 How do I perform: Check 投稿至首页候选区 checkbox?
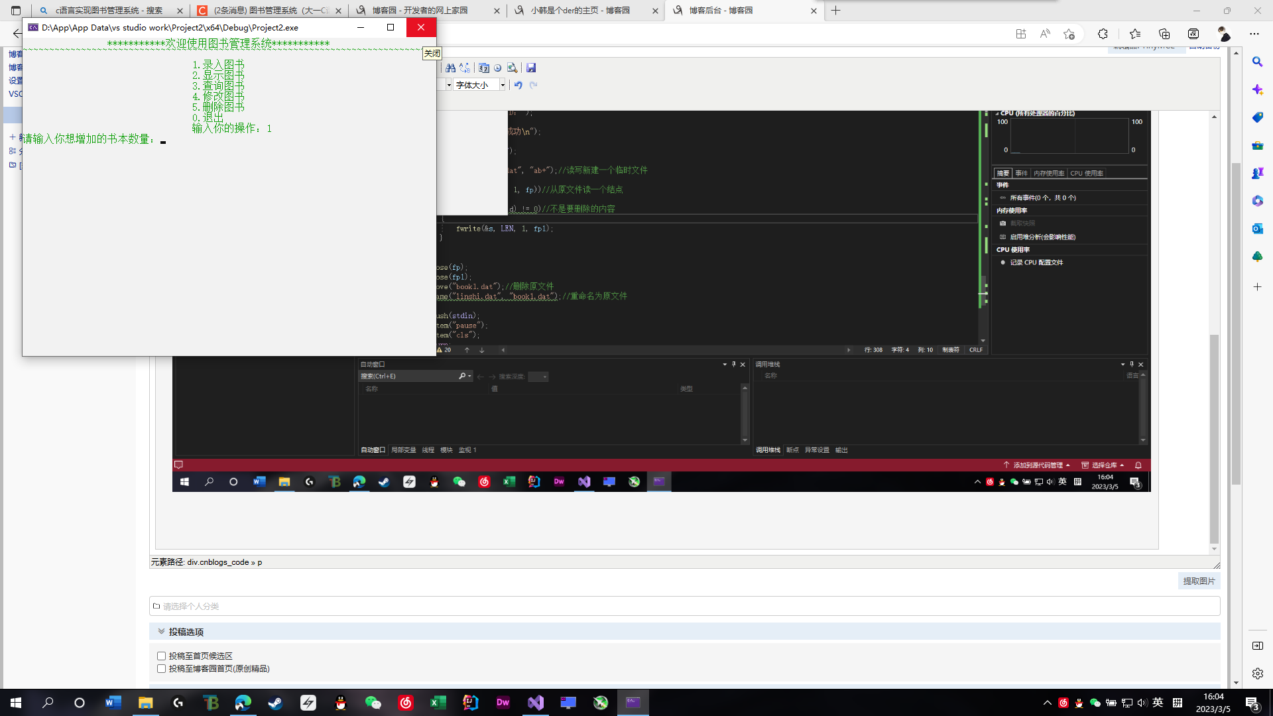(161, 656)
